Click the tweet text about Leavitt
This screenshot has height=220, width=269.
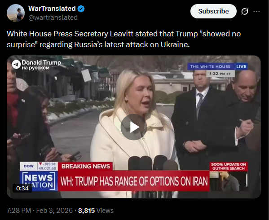pyautogui.click(x=123, y=39)
